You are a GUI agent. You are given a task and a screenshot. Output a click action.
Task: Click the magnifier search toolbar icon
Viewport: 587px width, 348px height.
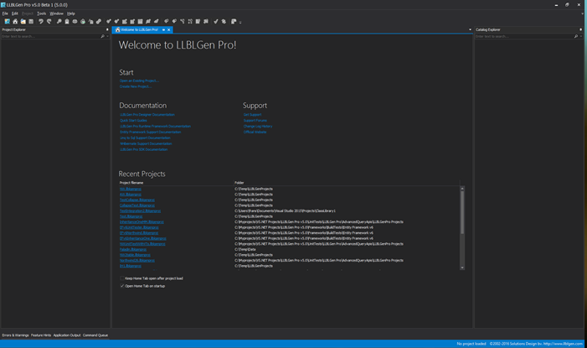click(x=59, y=21)
